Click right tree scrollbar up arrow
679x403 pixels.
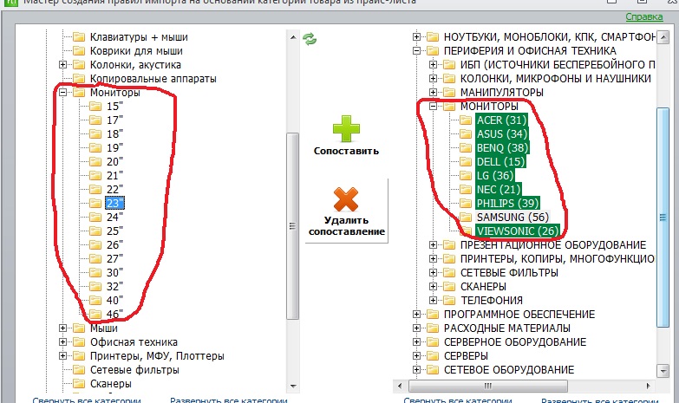(x=663, y=37)
